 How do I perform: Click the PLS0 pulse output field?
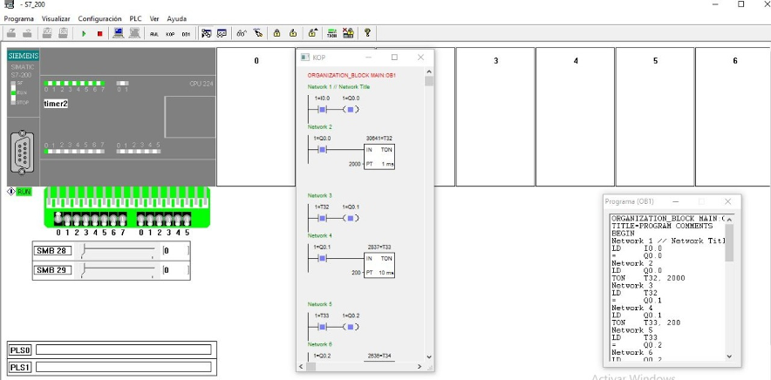click(124, 349)
